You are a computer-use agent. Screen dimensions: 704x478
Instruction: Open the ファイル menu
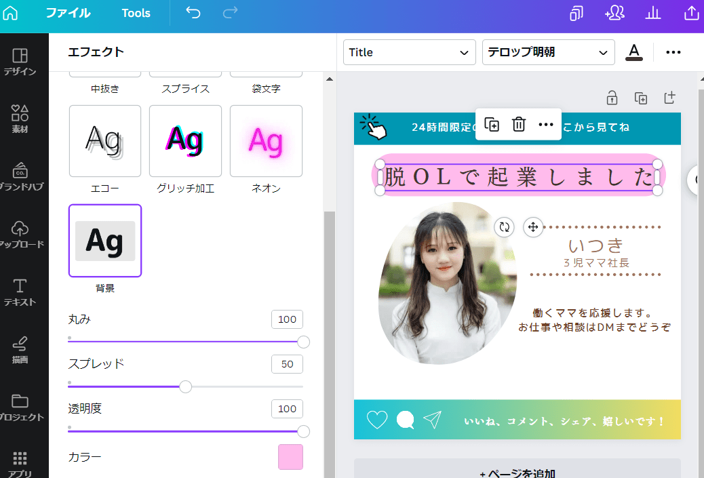(x=69, y=13)
